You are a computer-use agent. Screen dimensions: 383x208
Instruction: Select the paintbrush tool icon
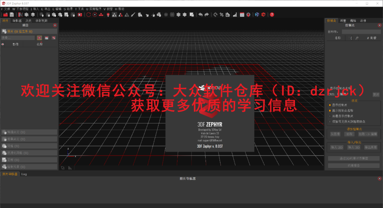point(133,15)
